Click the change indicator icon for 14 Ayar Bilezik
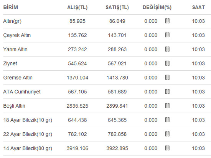211x158 pixels. [167, 148]
